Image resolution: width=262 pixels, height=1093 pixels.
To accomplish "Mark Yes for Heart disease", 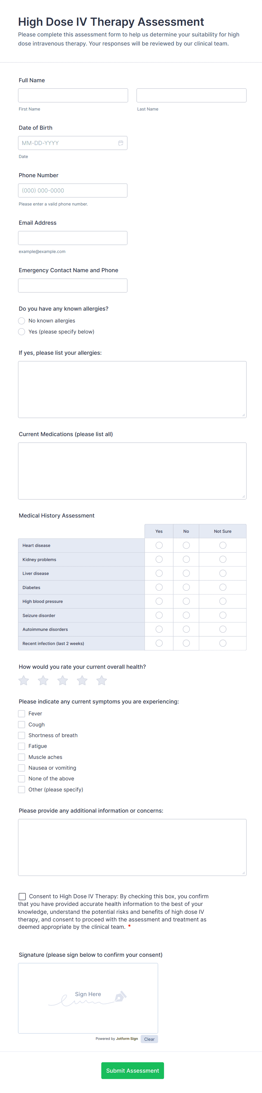I will (159, 545).
